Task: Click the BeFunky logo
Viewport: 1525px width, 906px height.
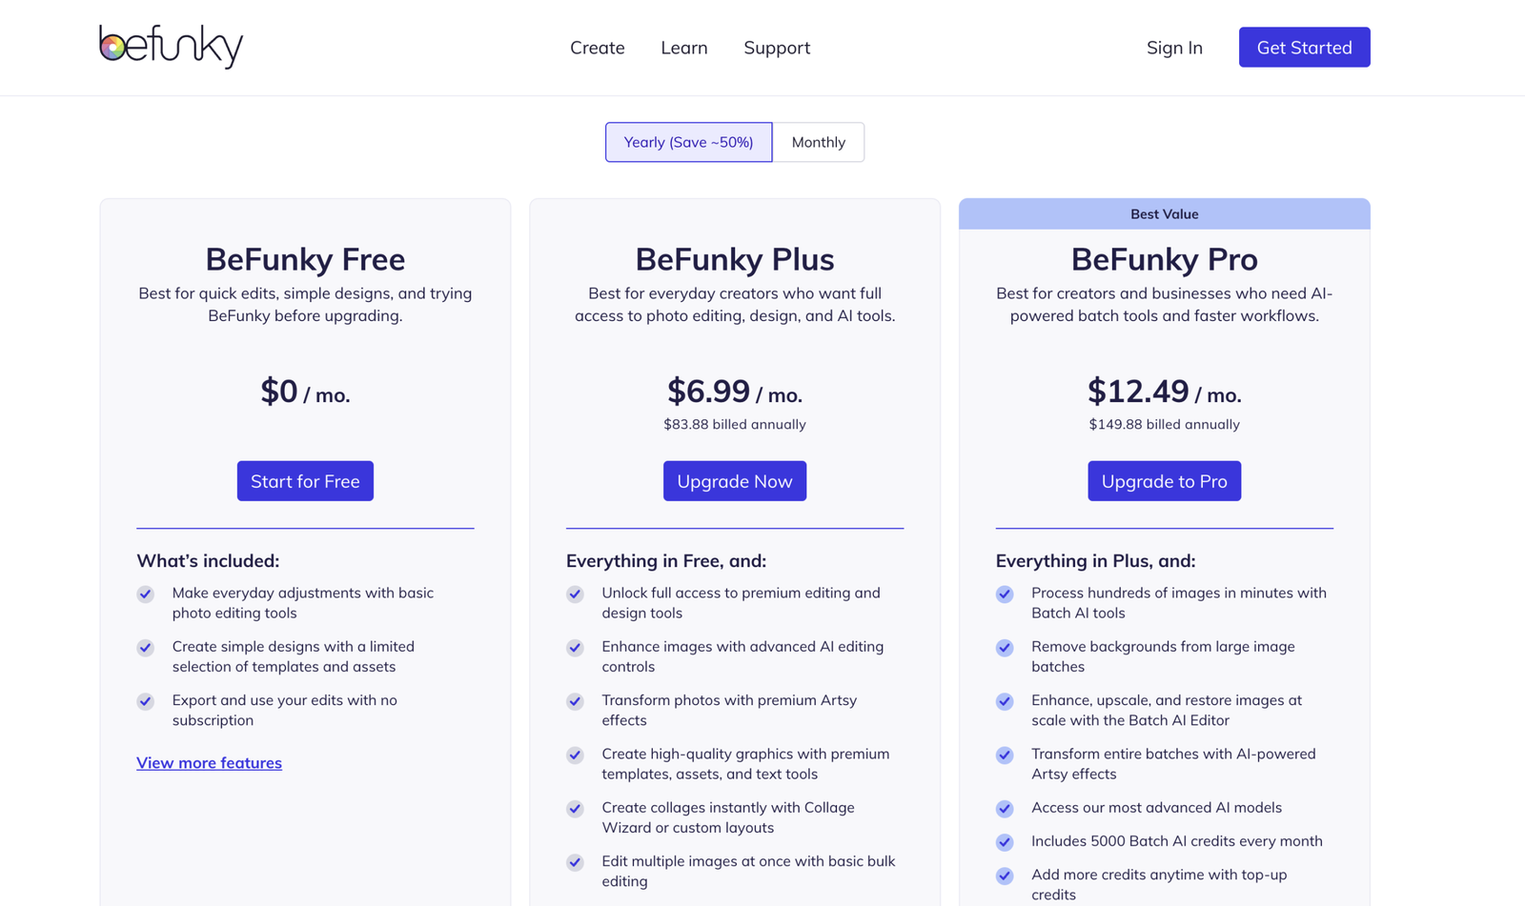Action: 172,46
